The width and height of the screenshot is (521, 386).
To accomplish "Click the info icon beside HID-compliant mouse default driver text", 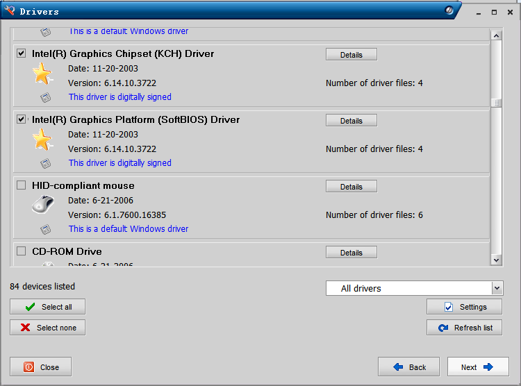I will coord(46,229).
